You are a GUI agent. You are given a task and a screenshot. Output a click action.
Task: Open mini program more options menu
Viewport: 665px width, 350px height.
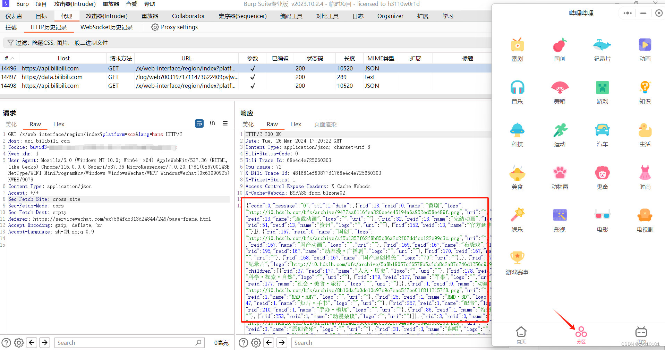click(627, 13)
